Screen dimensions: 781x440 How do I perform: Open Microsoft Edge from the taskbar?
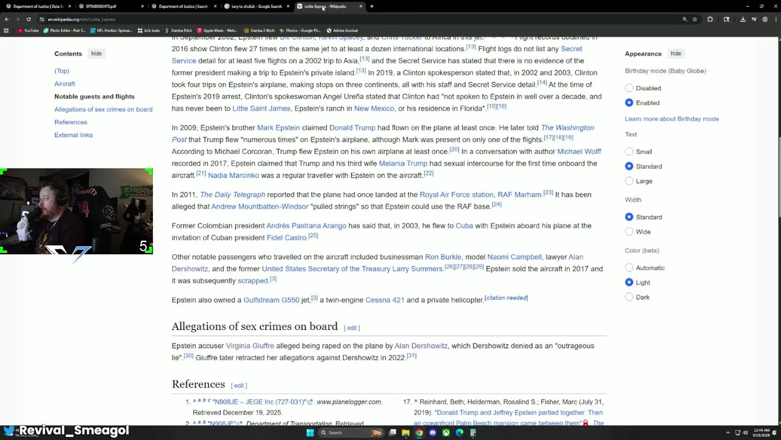(459, 433)
